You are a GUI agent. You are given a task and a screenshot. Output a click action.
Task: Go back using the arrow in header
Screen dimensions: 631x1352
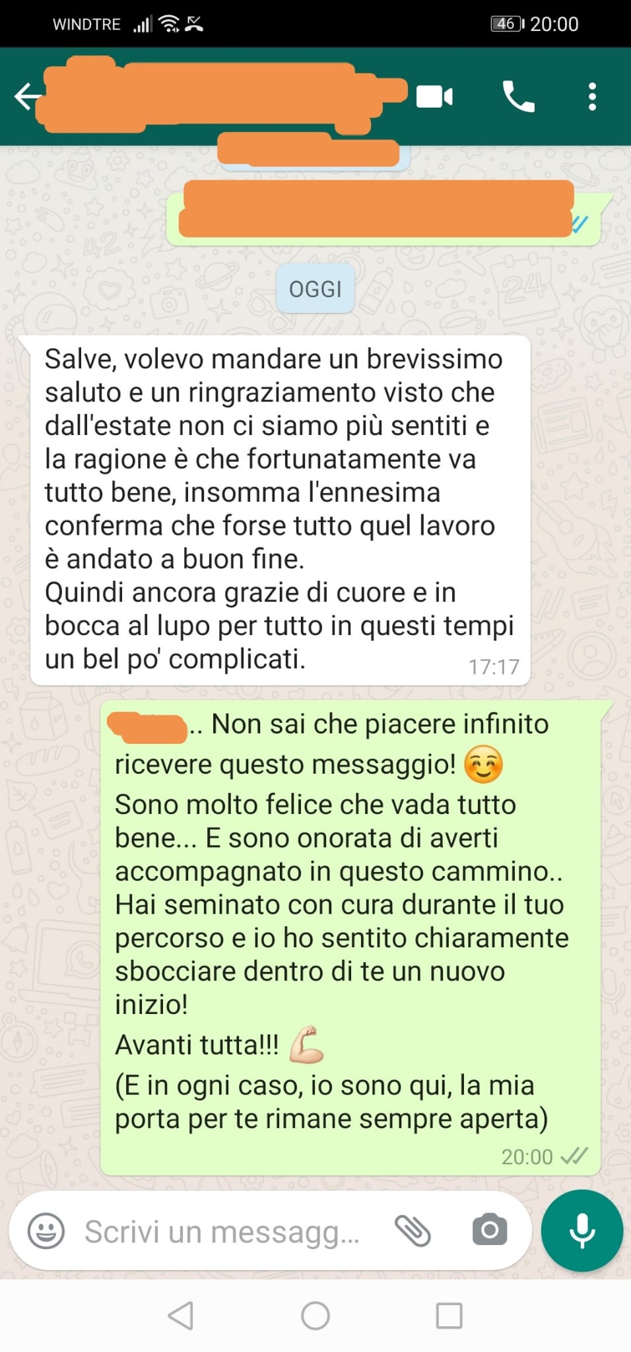pyautogui.click(x=26, y=96)
